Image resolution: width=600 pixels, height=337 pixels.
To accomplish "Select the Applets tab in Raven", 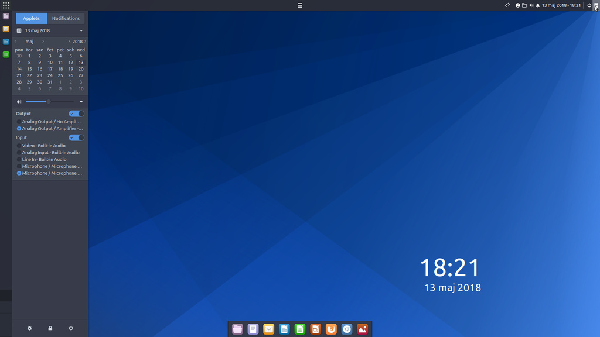I will click(x=31, y=18).
